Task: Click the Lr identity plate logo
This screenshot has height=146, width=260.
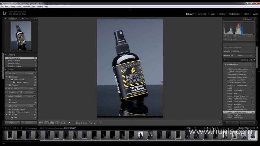Action: [x=5, y=13]
